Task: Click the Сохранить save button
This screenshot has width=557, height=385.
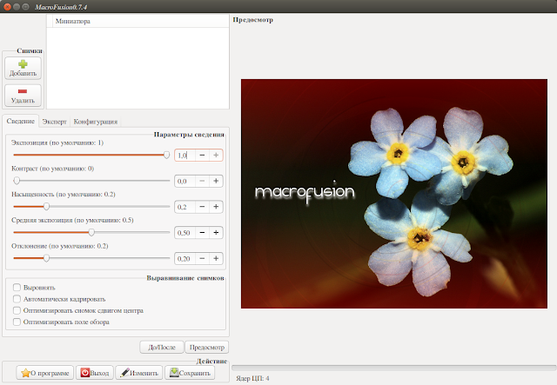Action: pos(190,373)
